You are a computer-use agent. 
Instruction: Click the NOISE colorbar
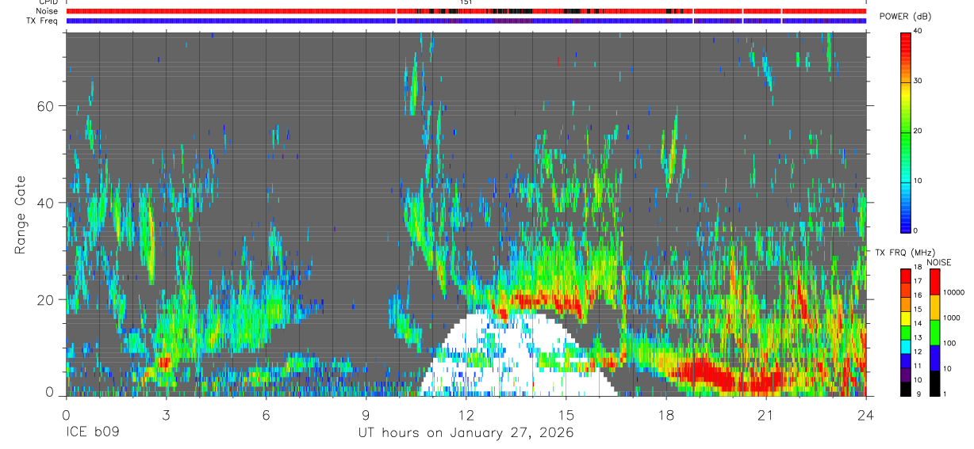(935, 331)
